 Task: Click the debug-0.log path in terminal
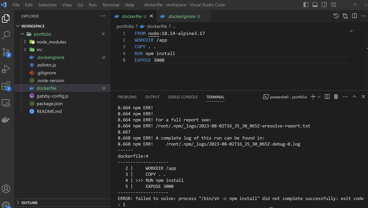[233, 144]
